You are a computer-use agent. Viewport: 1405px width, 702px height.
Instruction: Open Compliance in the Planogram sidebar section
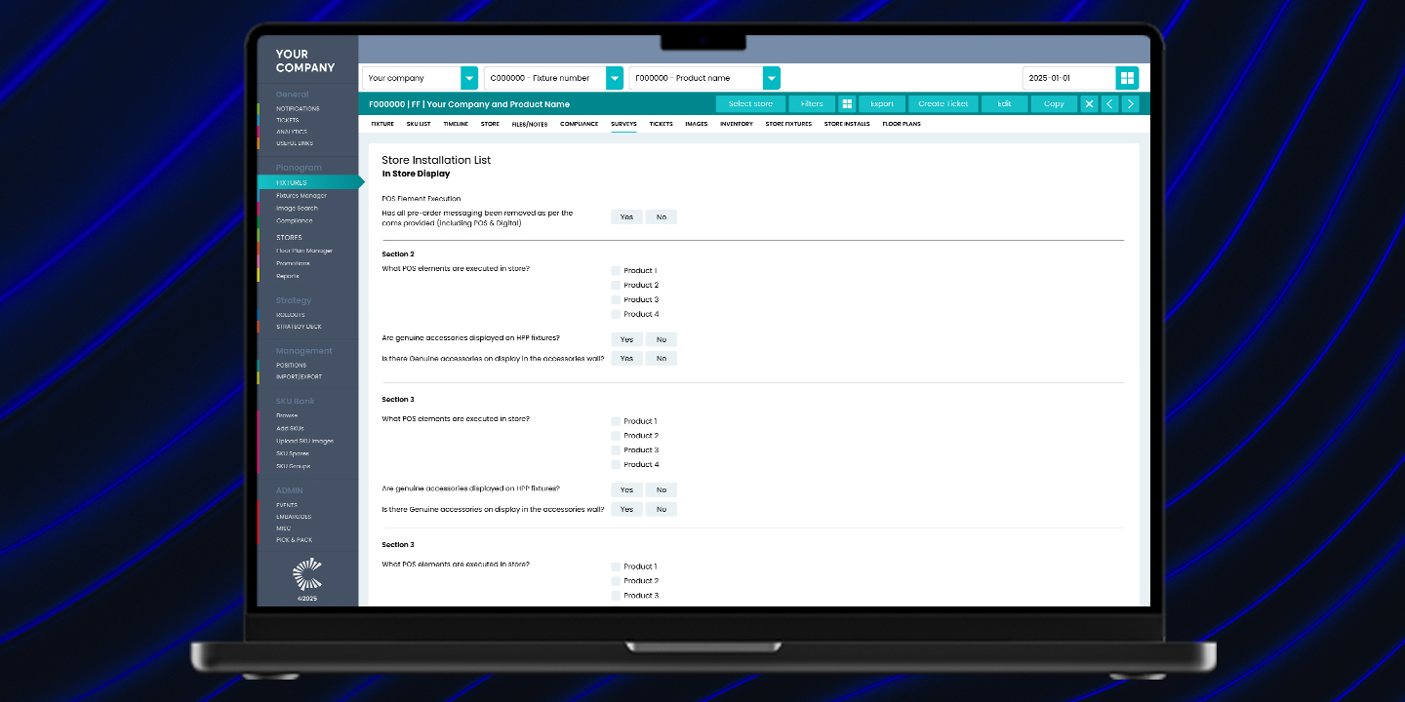(294, 220)
